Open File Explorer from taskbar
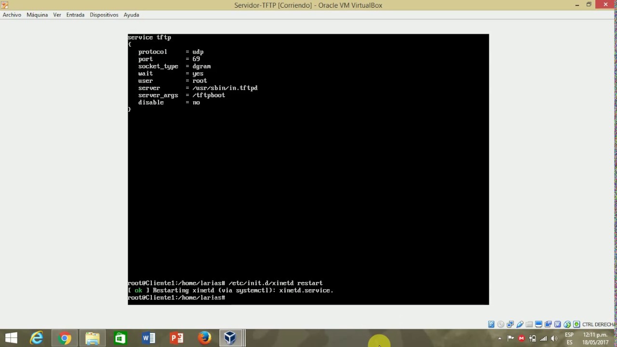Image resolution: width=617 pixels, height=347 pixels. click(x=93, y=338)
